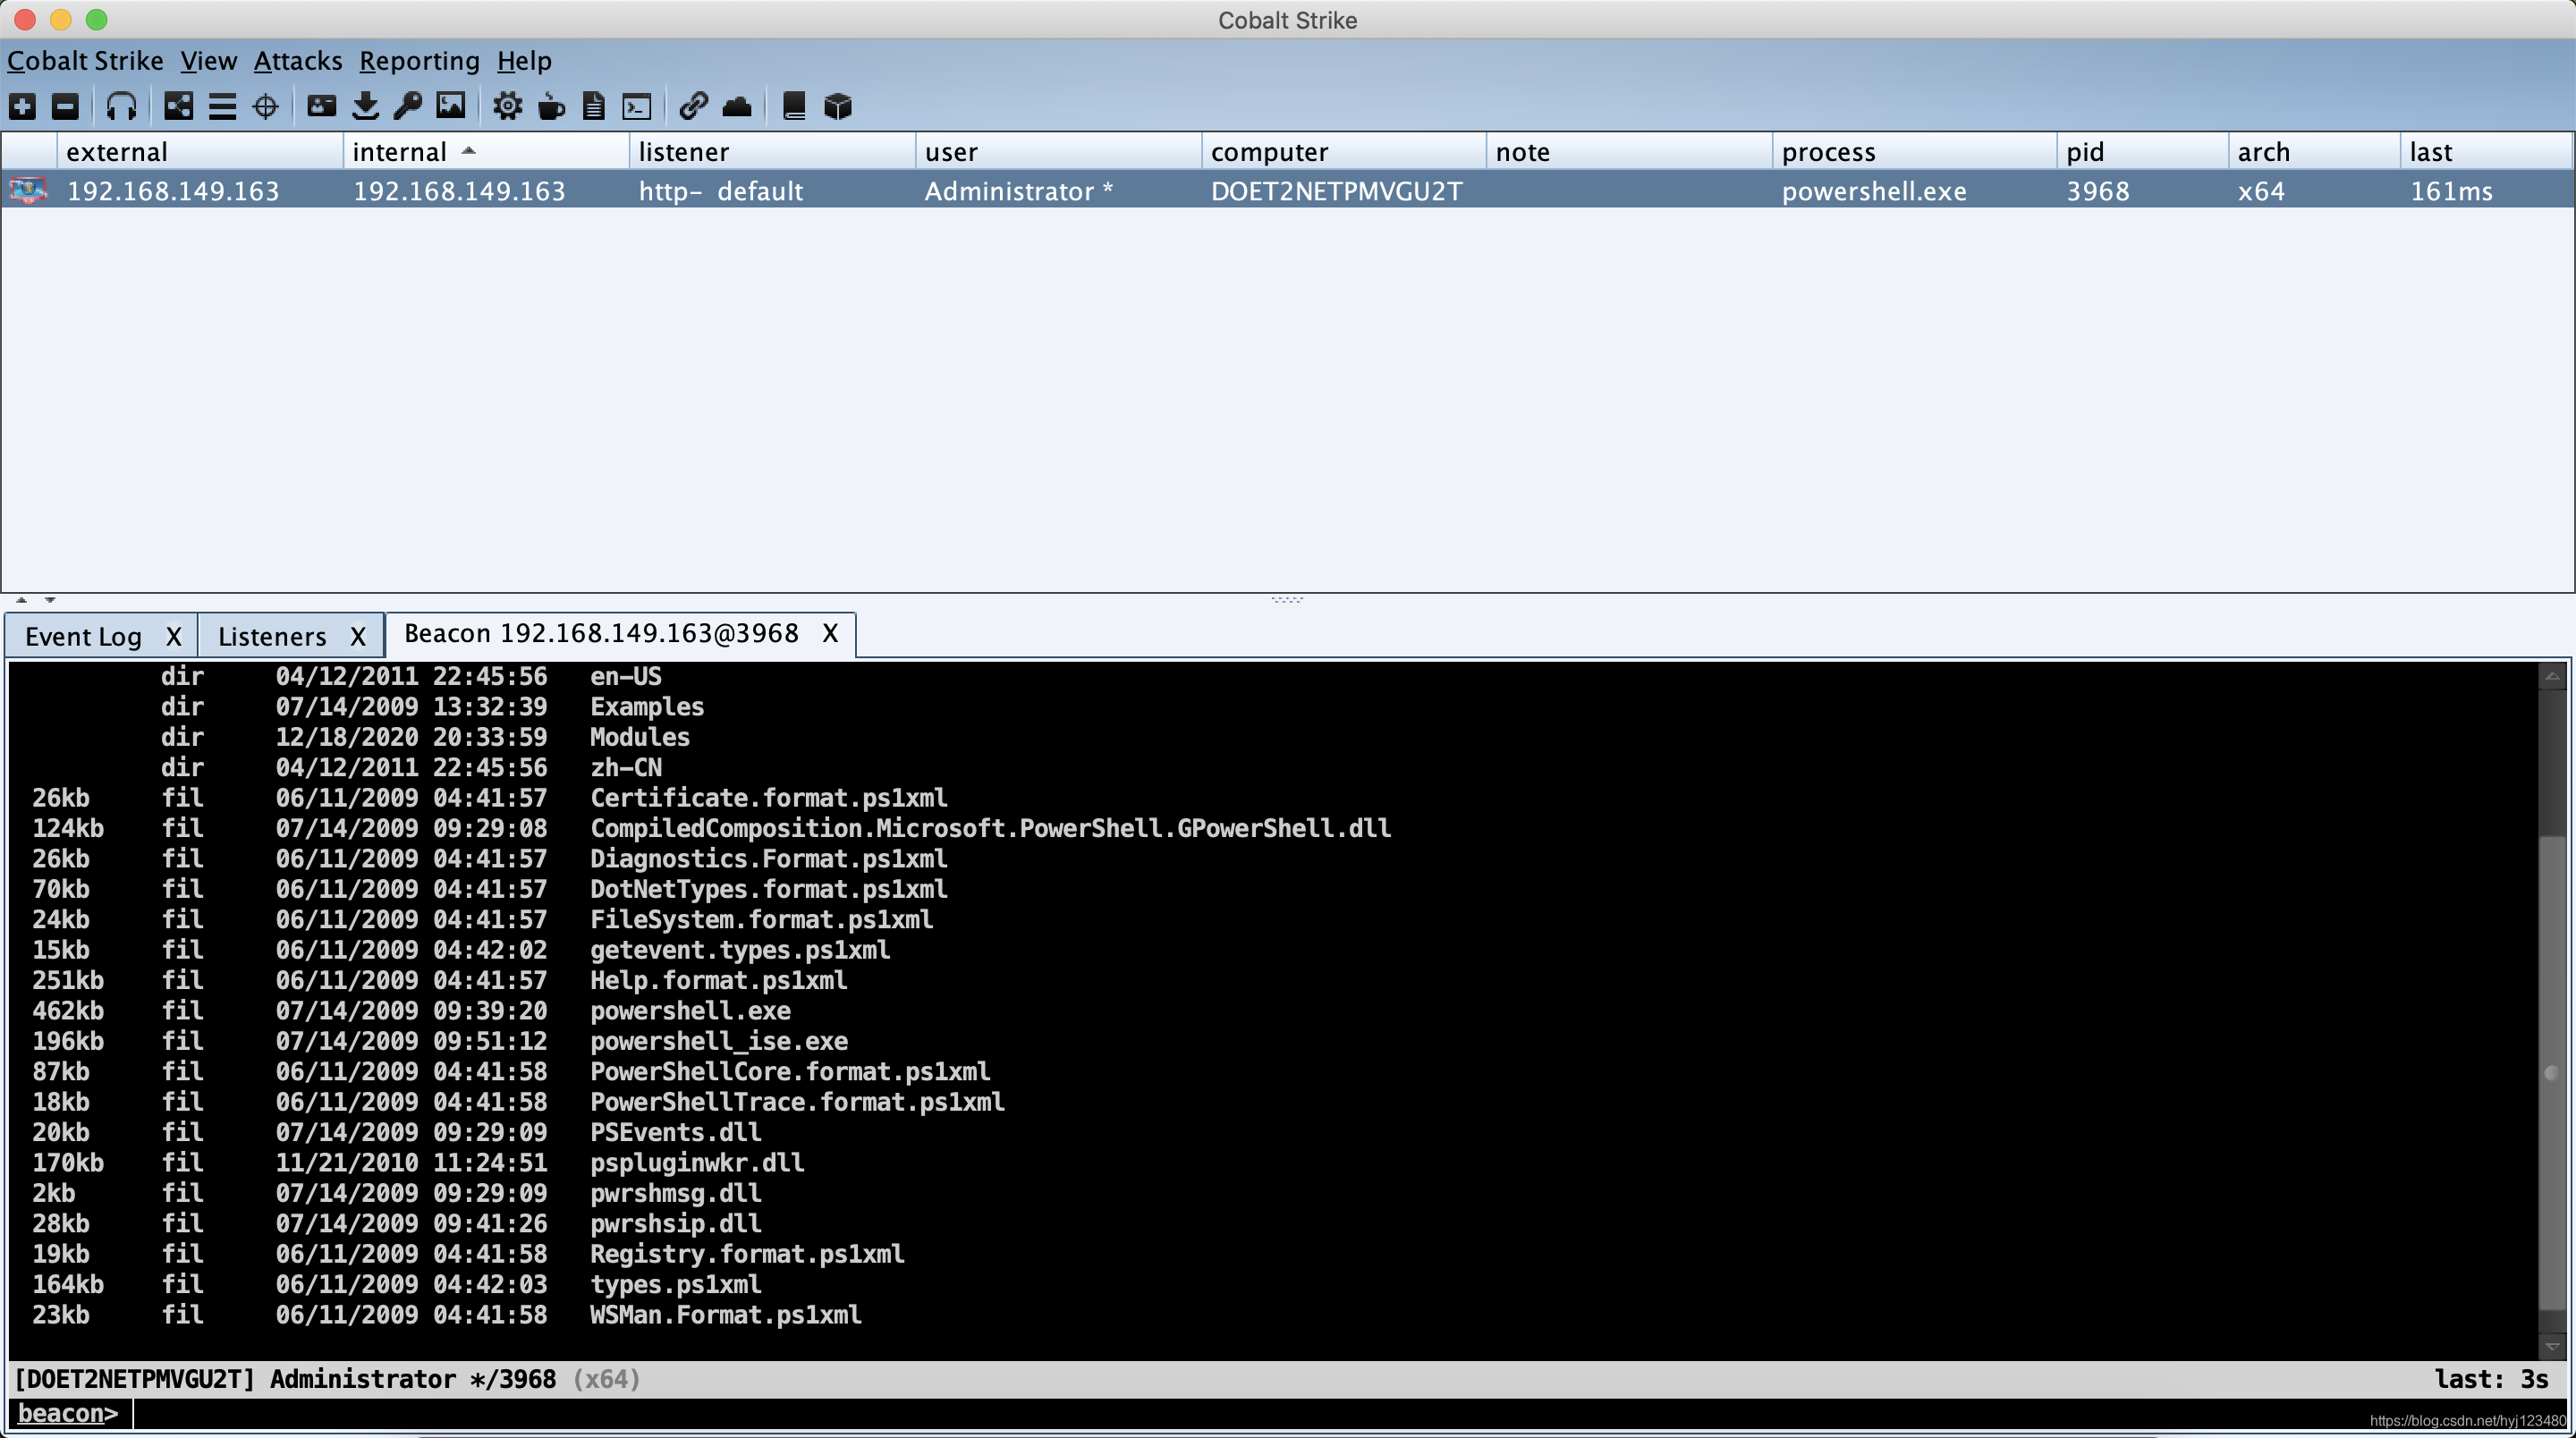Screen dimensions: 2576x1438
Task: Click the Java coffee cup attack icon
Action: (551, 106)
